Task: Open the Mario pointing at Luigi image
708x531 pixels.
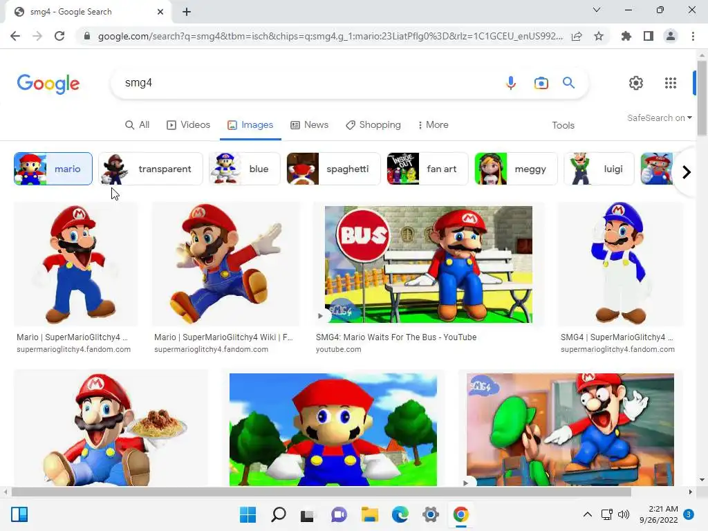Action: pos(570,429)
